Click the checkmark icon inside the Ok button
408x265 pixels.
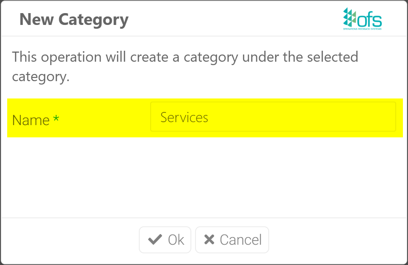coord(155,240)
